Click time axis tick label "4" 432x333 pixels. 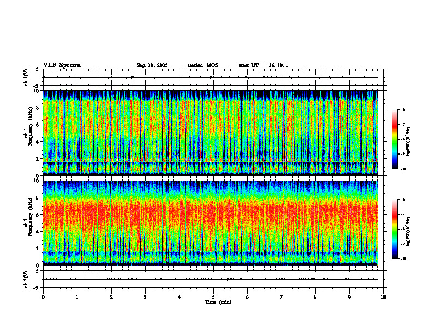coord(179,297)
